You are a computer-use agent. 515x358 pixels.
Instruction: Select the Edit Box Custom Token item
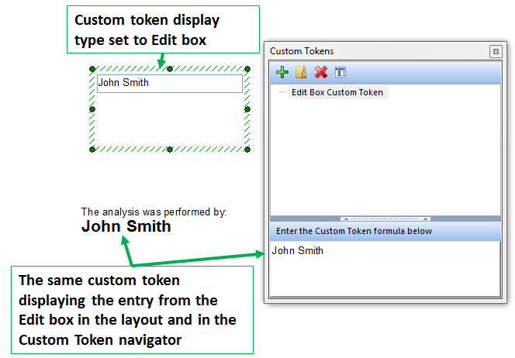[337, 92]
